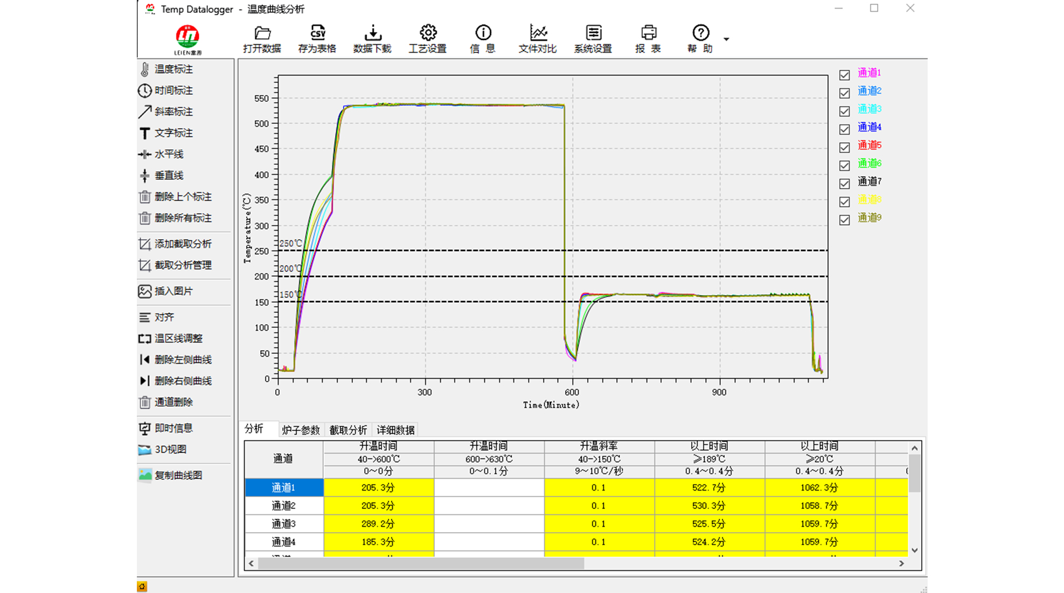Image resolution: width=1064 pixels, height=593 pixels.
Task: Expand the toolbar overflow arrow after 帮助
Action: click(x=726, y=39)
